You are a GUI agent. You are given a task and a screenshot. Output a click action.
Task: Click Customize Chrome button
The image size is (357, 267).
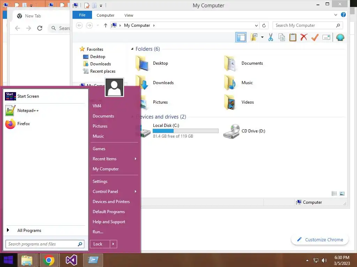click(x=320, y=240)
